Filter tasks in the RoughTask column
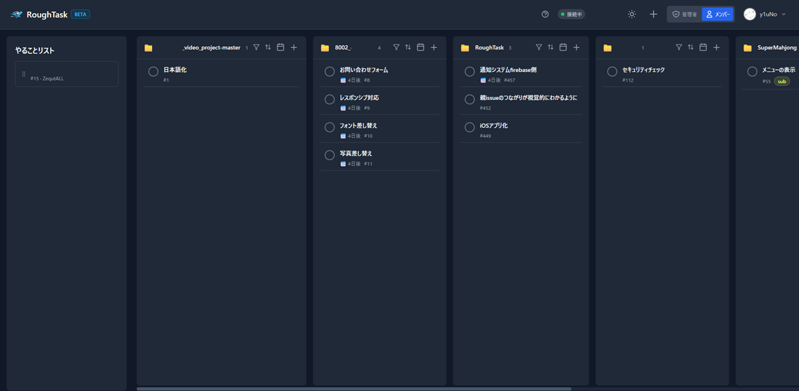Viewport: 799px width, 391px height. coord(538,47)
